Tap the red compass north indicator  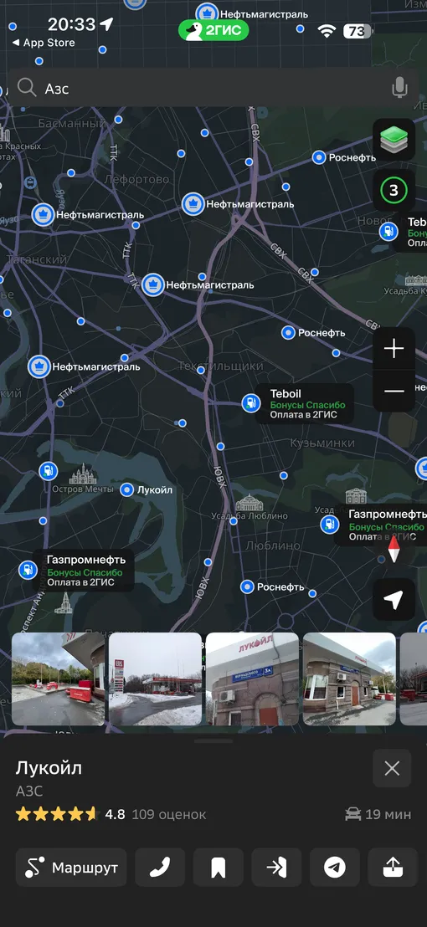(x=394, y=550)
